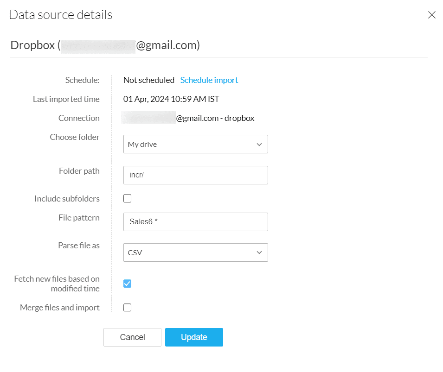Enable the Include subfolders checkbox
The image size is (443, 372).
(x=127, y=199)
